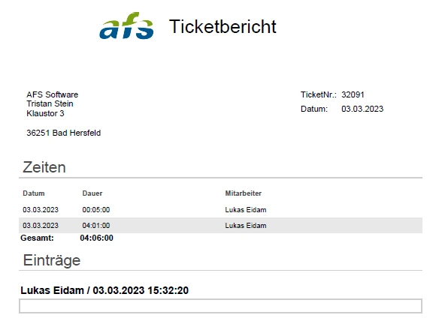Click the Datum column header
This screenshot has height=324, width=439.
34,193
